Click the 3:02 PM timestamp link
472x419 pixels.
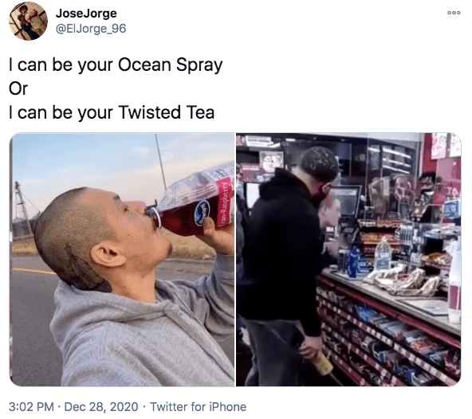[31, 407]
